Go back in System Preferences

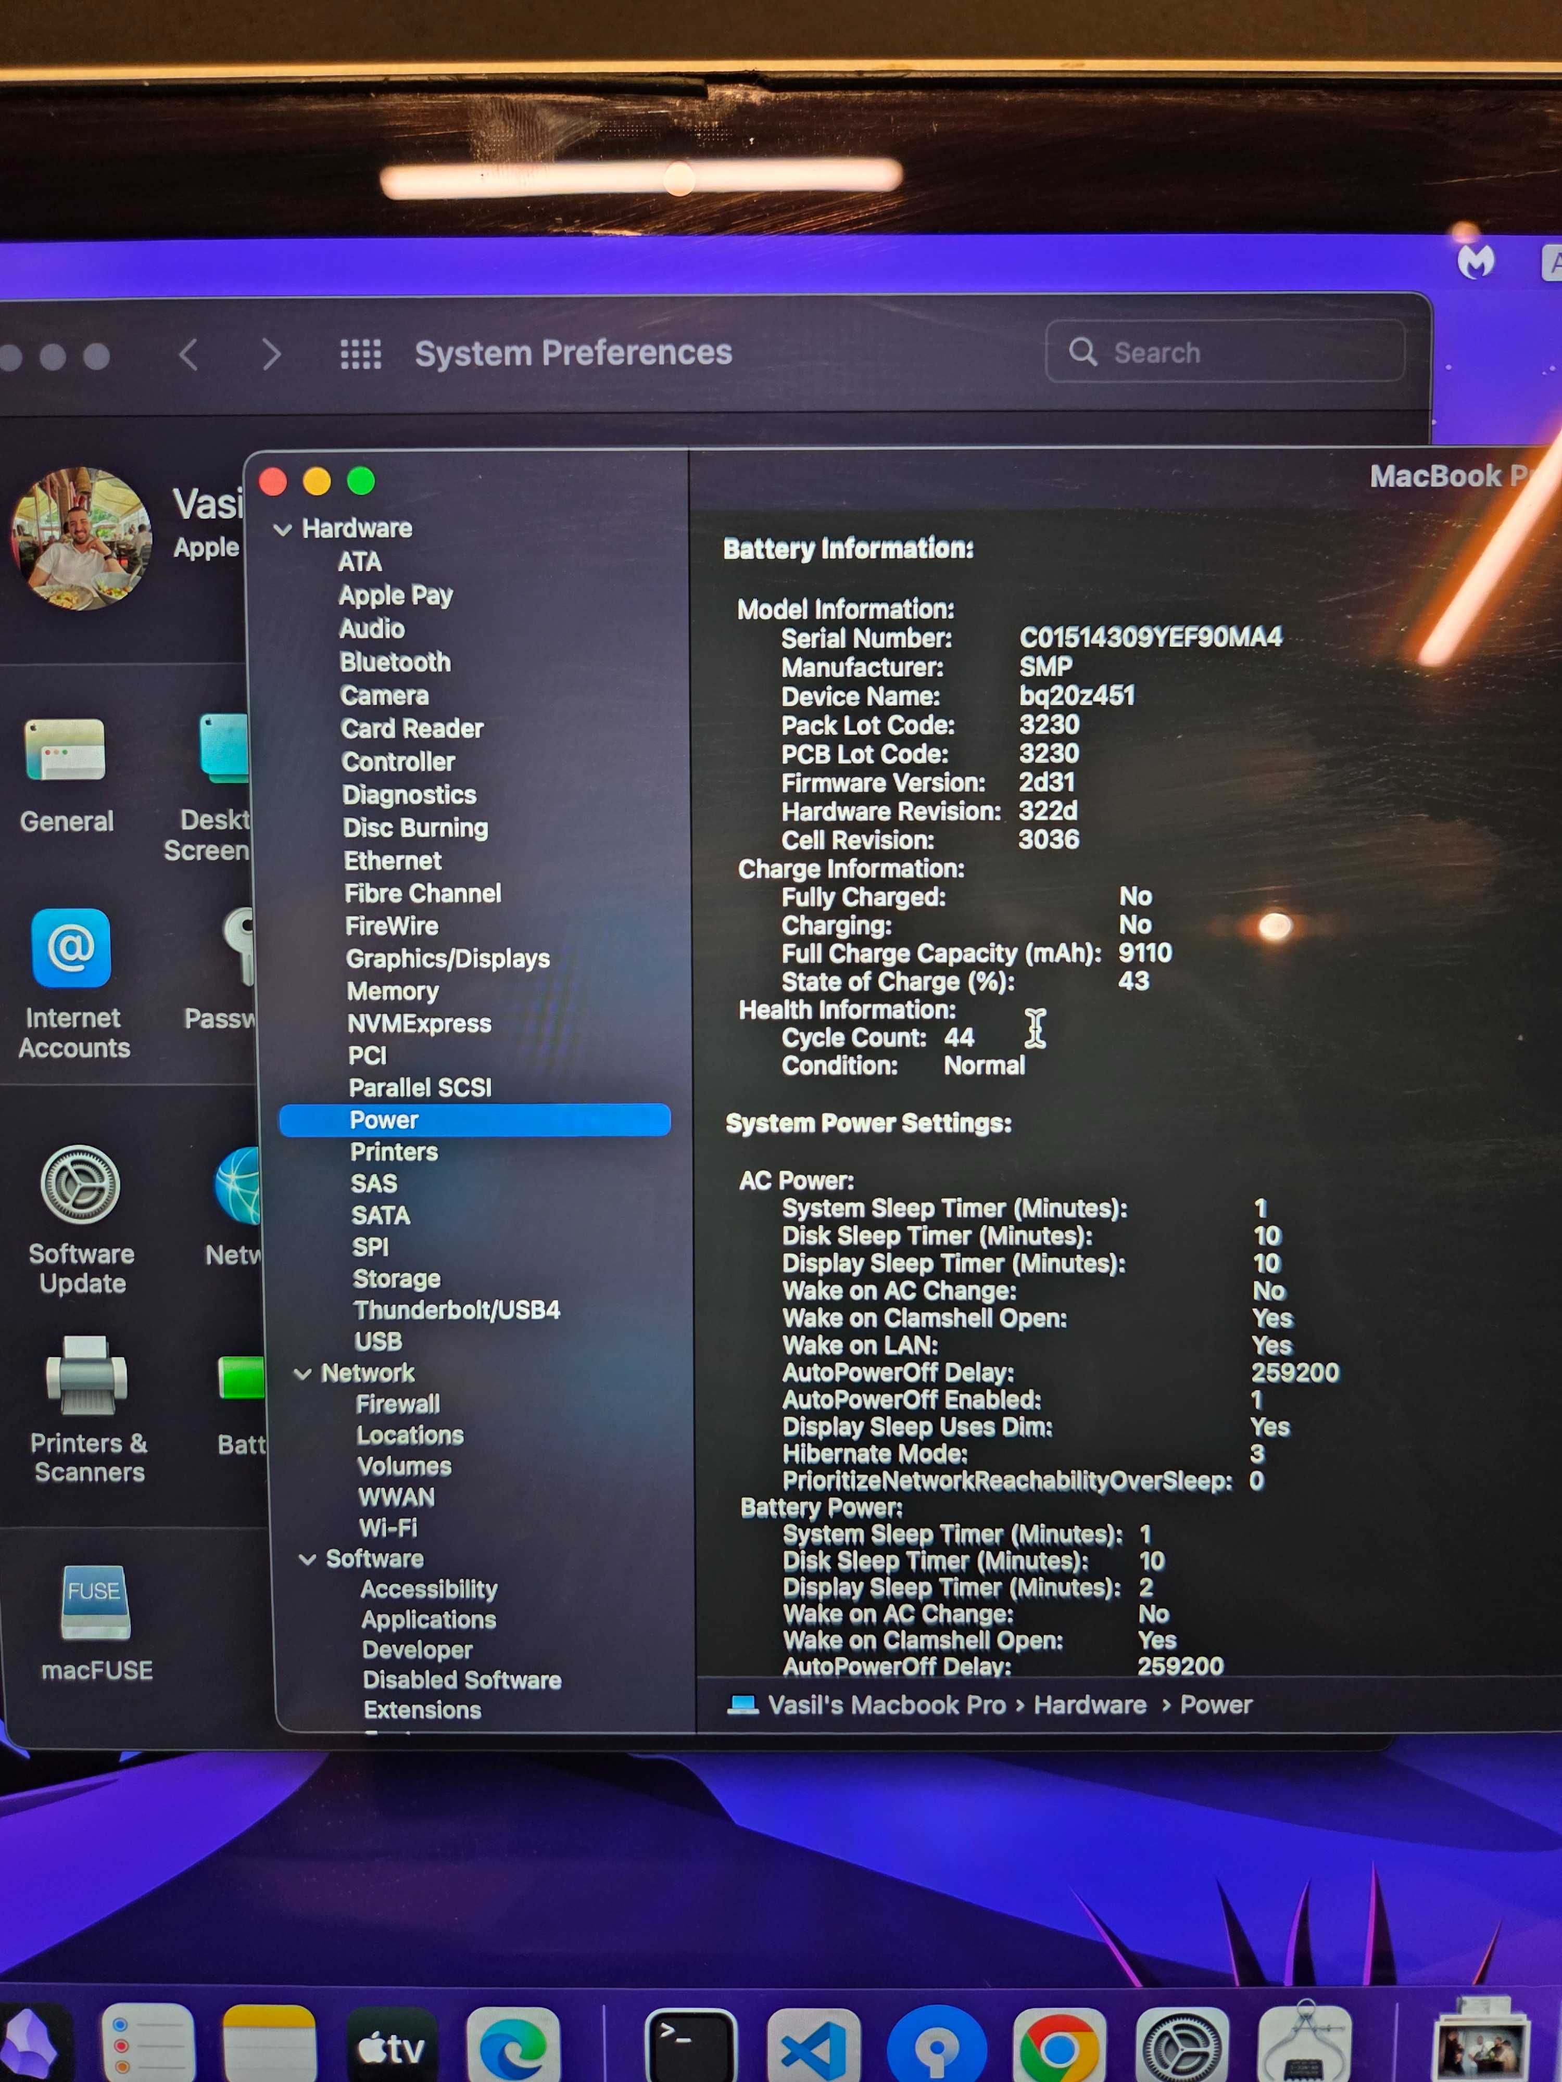tap(188, 354)
